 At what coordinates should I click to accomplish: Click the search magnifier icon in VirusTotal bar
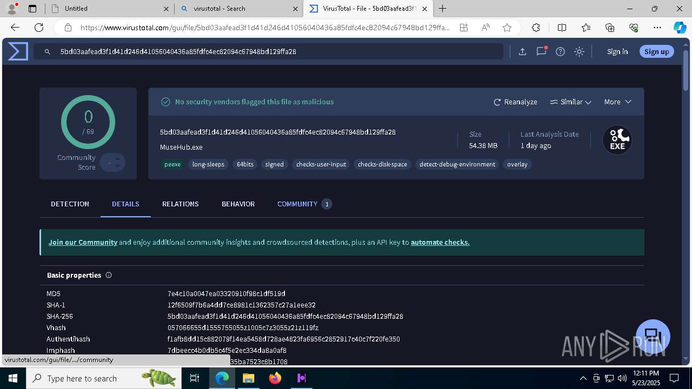(48, 52)
